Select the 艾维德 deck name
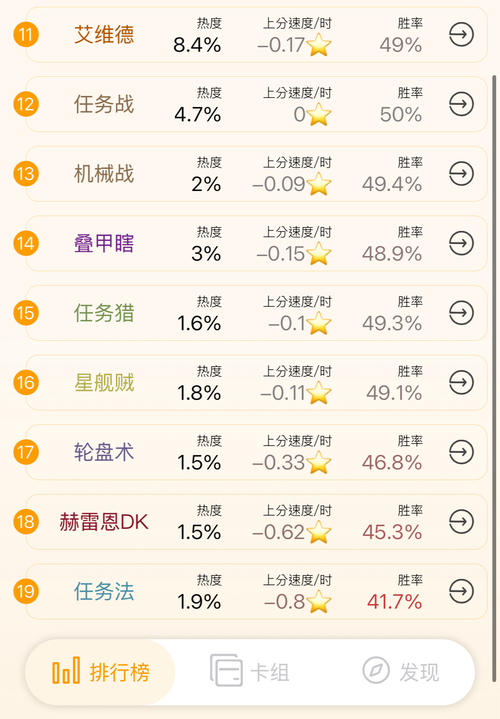Image resolution: width=500 pixels, height=719 pixels. click(x=104, y=34)
